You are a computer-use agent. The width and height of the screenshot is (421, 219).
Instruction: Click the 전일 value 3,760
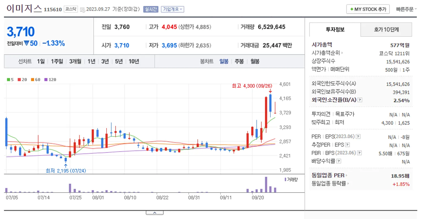pyautogui.click(x=122, y=27)
